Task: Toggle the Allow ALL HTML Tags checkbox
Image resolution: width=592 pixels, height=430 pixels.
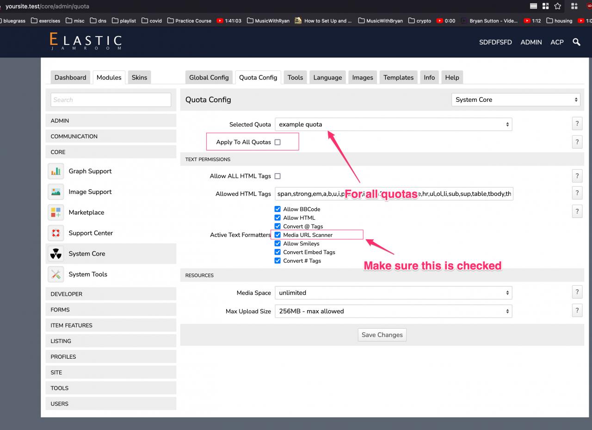Action: tap(277, 176)
